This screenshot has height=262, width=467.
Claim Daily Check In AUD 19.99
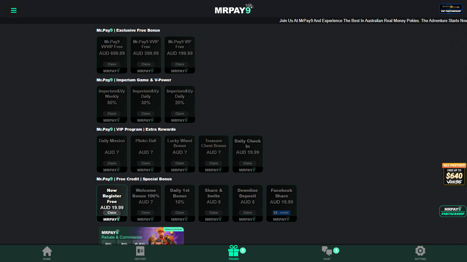pos(248,163)
